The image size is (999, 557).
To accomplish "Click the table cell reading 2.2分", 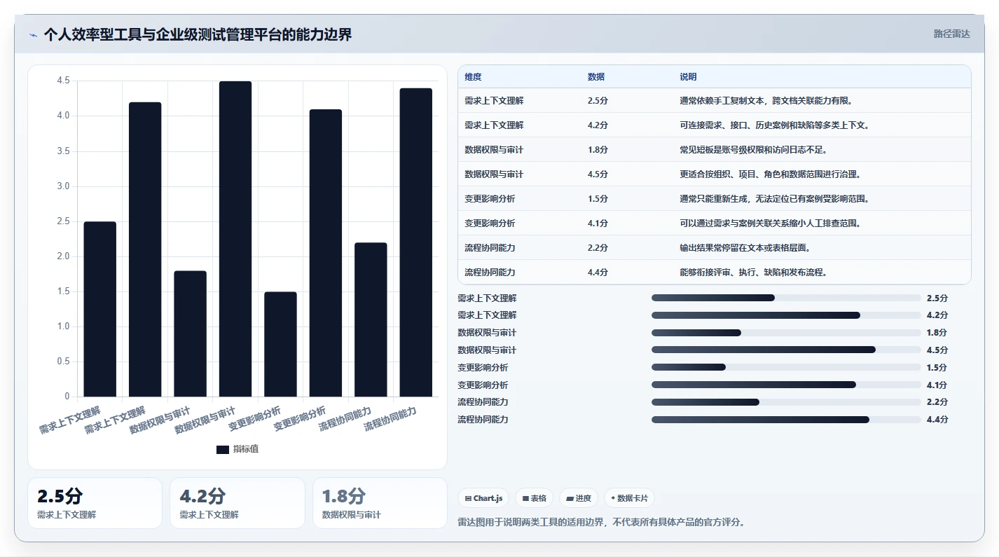I will [x=598, y=248].
